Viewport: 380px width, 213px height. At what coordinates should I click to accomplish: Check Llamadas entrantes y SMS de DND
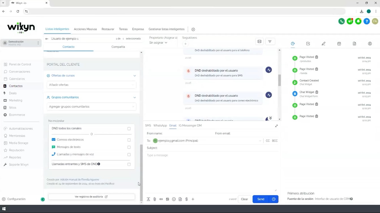point(129,164)
